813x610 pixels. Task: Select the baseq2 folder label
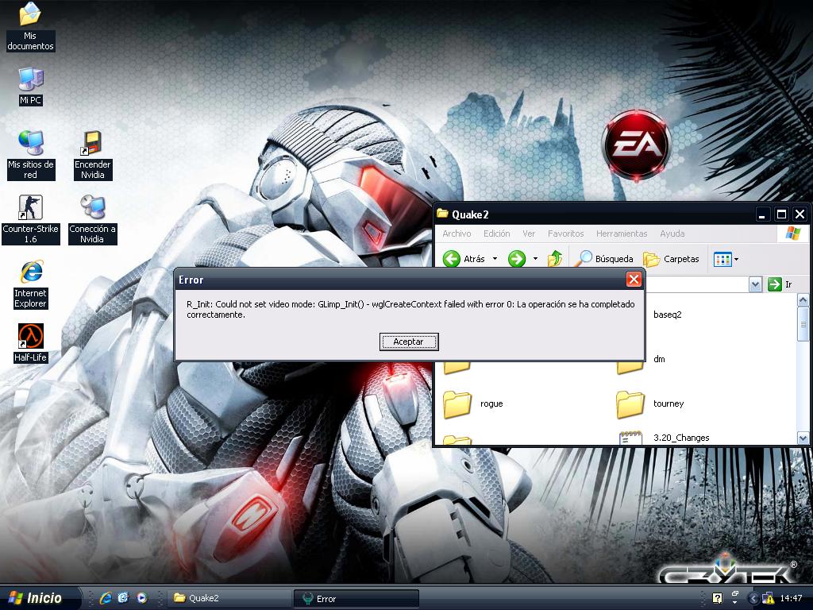point(667,315)
